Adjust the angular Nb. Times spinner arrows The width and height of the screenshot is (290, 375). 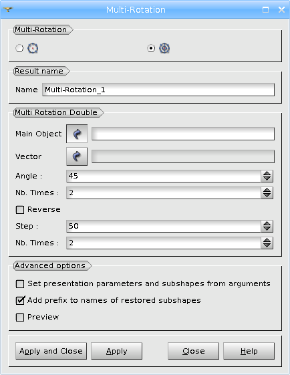pyautogui.click(x=267, y=193)
